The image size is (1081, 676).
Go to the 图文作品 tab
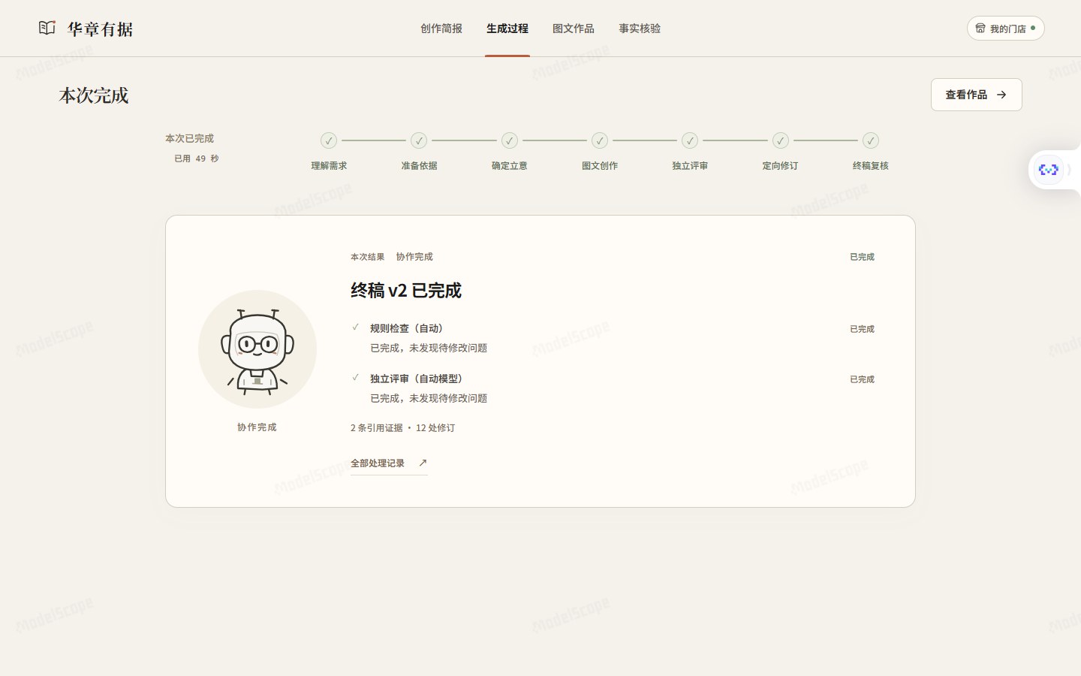pyautogui.click(x=574, y=29)
